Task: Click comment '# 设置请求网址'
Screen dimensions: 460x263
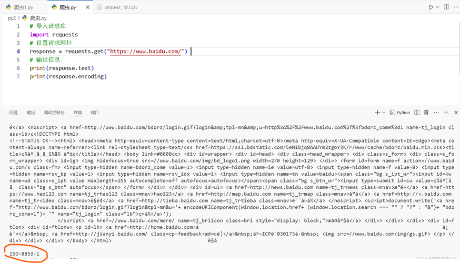Action: point(51,43)
